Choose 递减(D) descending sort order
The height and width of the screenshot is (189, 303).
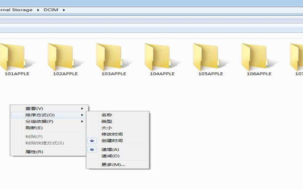pos(110,156)
